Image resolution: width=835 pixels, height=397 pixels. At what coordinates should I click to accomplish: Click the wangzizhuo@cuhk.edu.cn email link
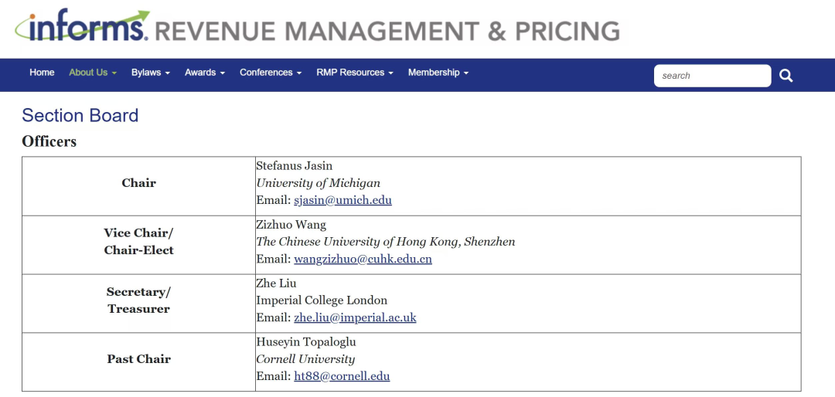[363, 259]
